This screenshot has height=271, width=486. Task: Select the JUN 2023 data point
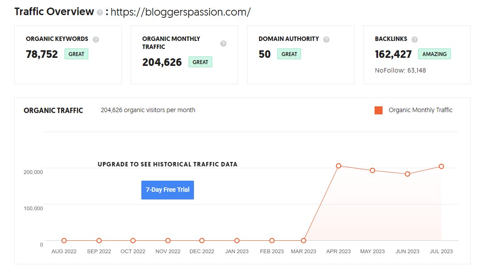(x=407, y=174)
